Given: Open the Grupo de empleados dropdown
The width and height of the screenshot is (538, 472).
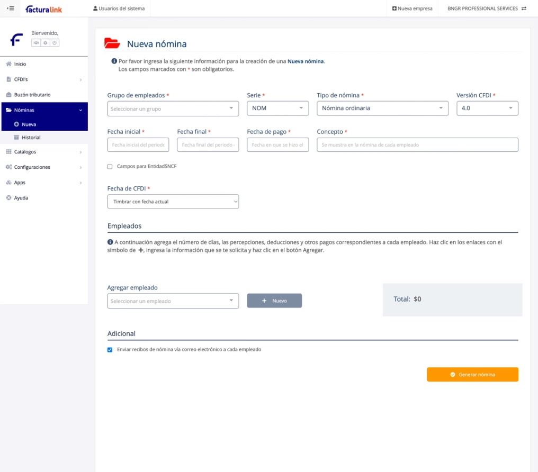Looking at the screenshot, I should coord(173,108).
